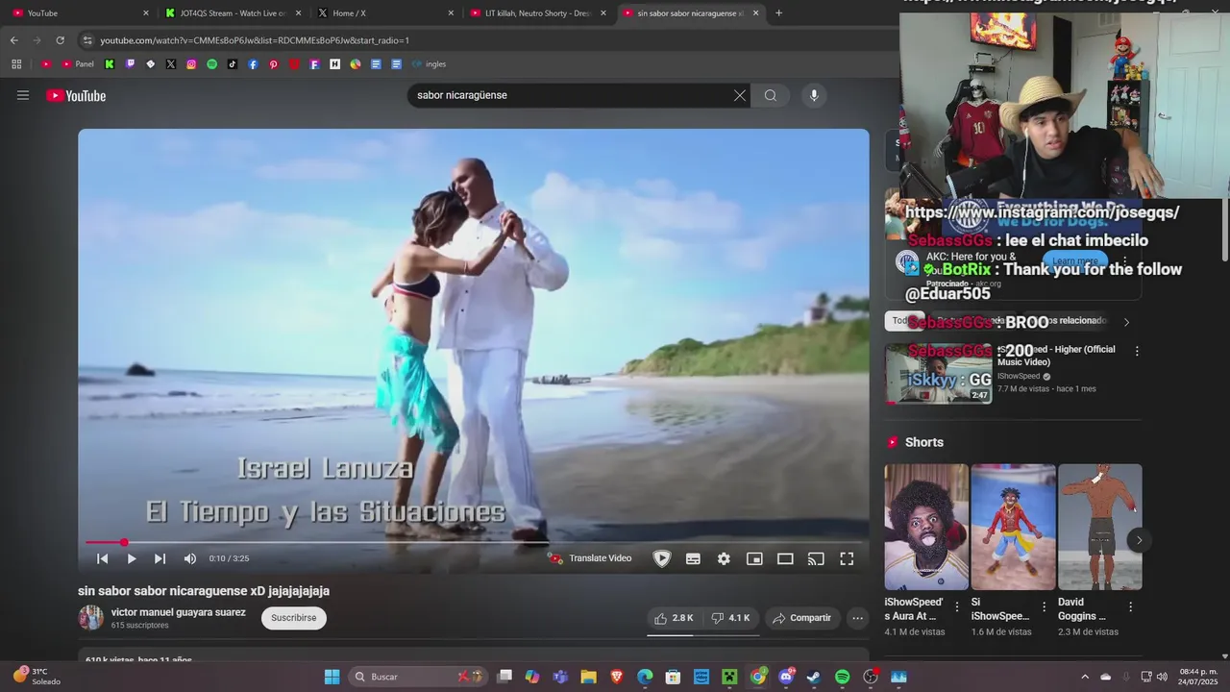Go back in browser history
The image size is (1230, 692).
click(x=13, y=40)
